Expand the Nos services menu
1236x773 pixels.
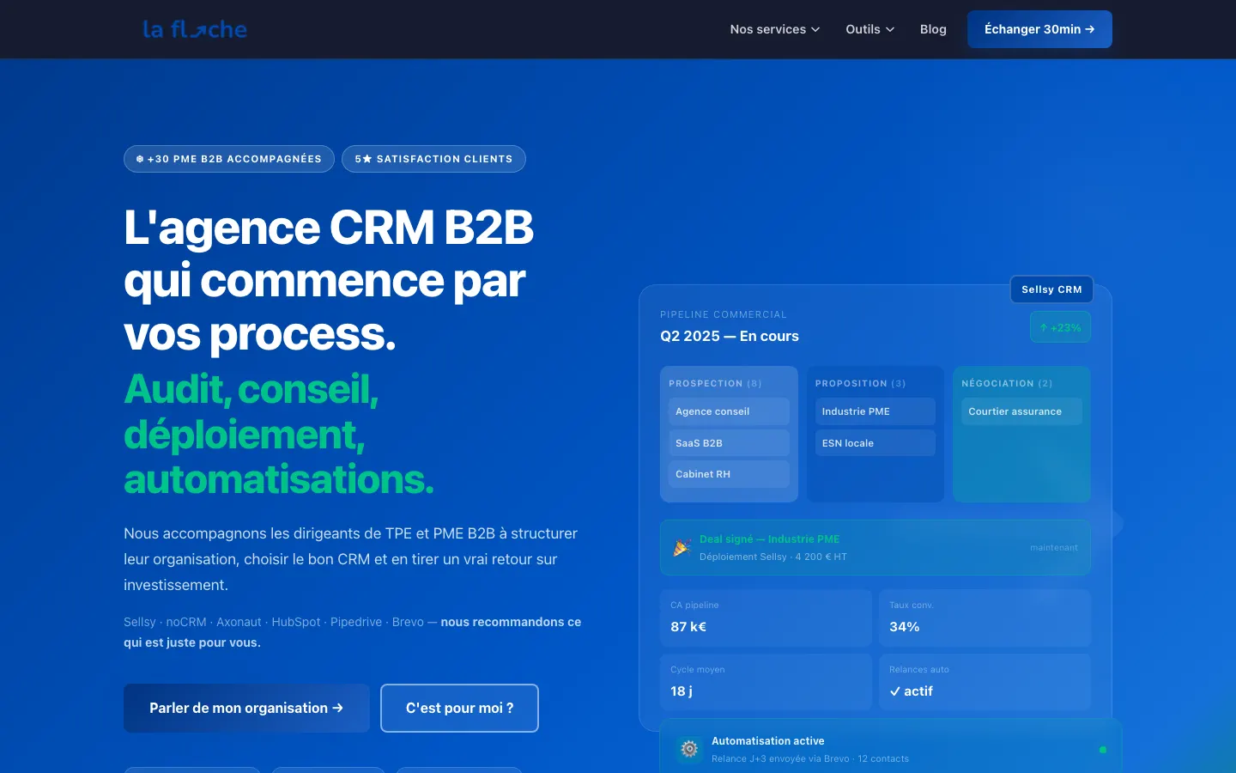[775, 29]
